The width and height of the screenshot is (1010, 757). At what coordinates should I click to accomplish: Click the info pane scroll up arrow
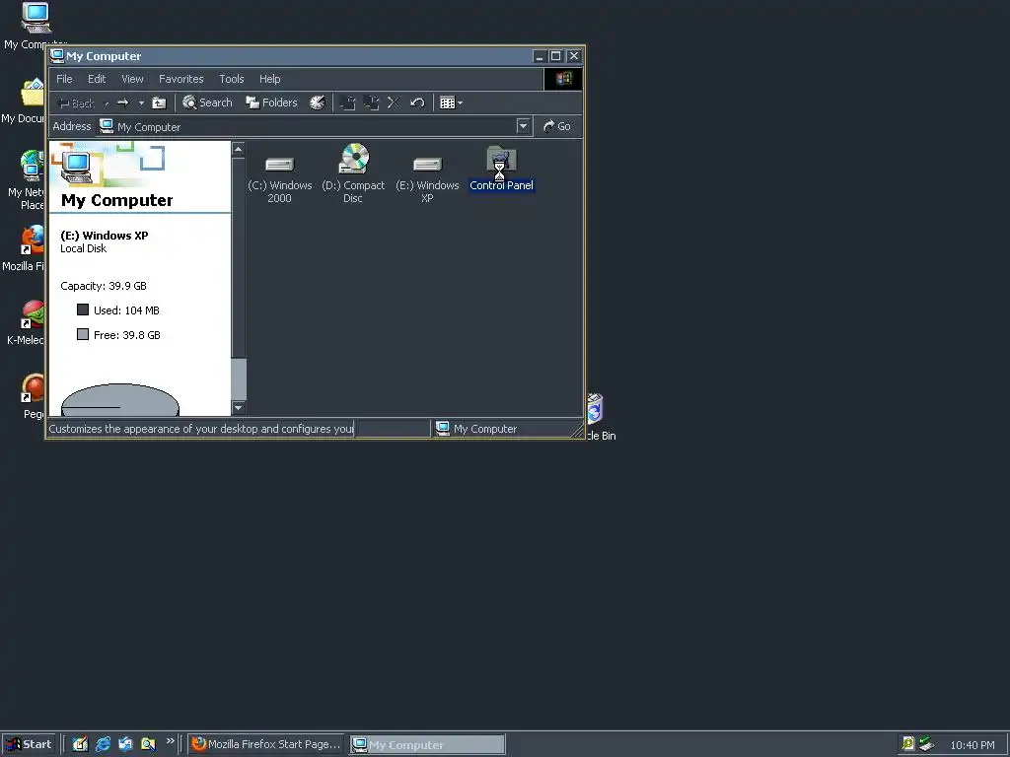tap(239, 150)
